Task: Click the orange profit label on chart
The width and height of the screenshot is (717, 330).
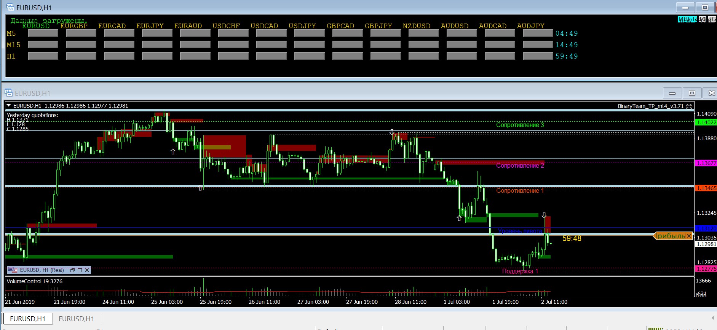Action: [670, 236]
